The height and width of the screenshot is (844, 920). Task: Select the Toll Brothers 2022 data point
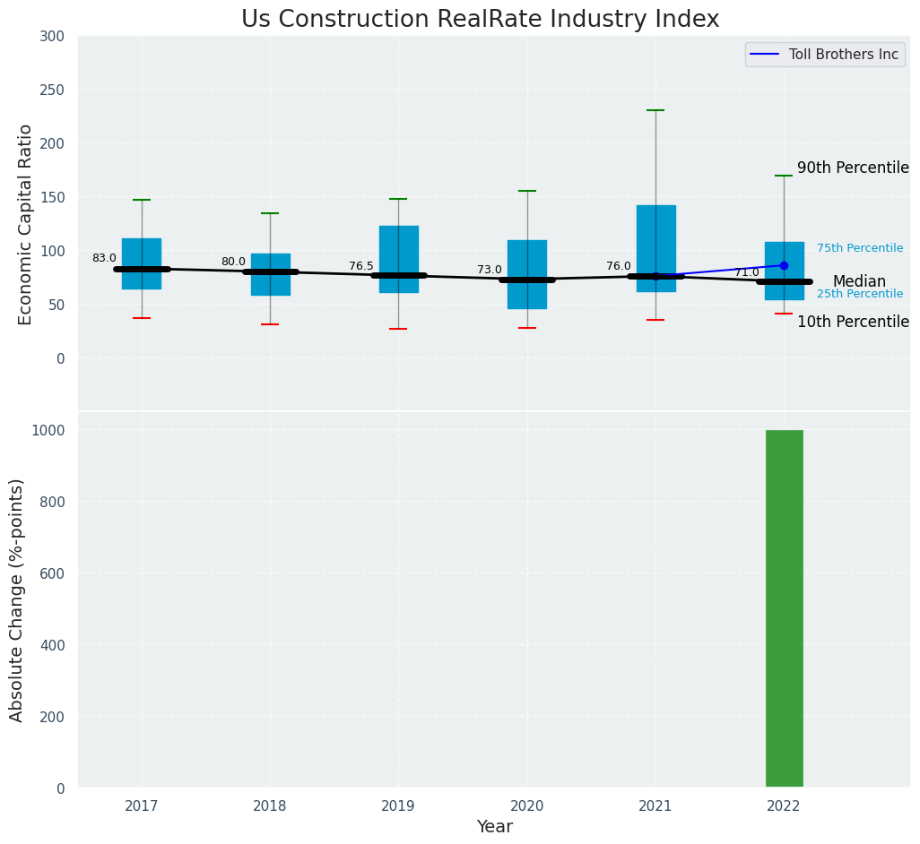click(784, 265)
